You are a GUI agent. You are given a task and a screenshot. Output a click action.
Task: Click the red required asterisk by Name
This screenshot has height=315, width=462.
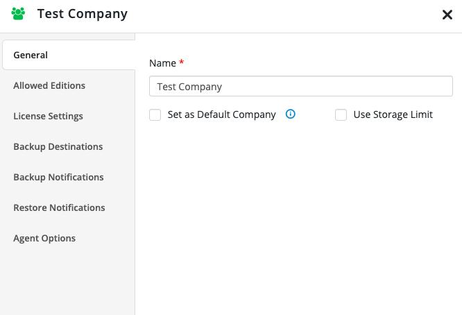click(x=182, y=63)
